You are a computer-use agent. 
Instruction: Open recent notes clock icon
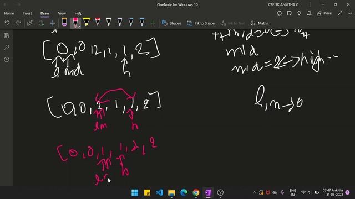(x=7, y=60)
